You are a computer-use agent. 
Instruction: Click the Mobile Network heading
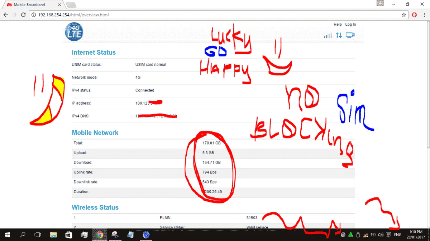(95, 133)
